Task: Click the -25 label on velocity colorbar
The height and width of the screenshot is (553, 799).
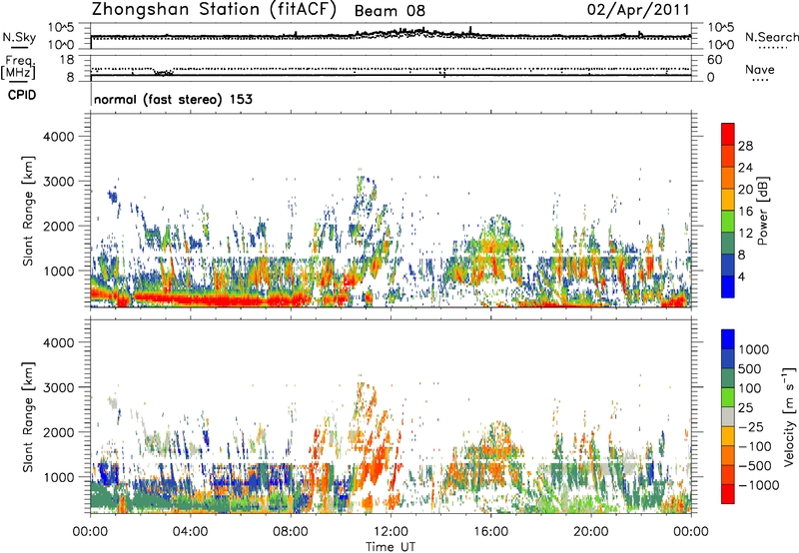Action: [x=751, y=427]
